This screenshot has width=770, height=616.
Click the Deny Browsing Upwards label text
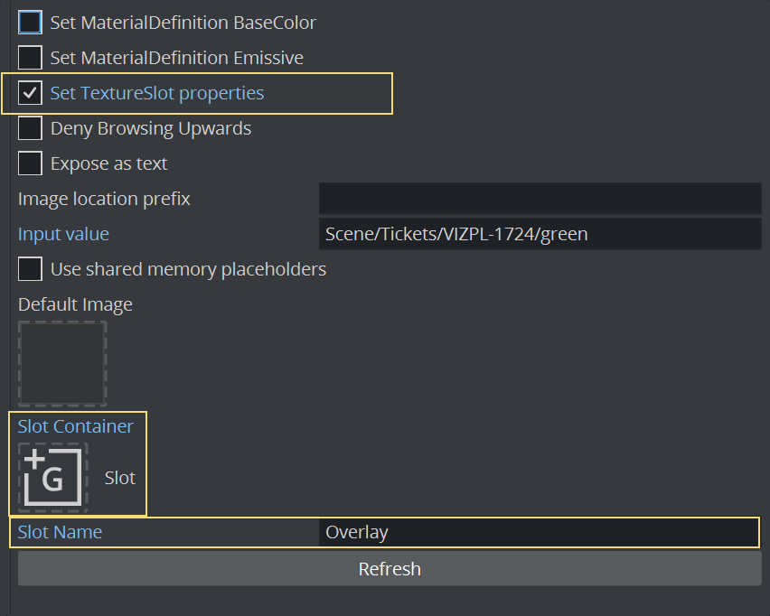[x=151, y=128]
